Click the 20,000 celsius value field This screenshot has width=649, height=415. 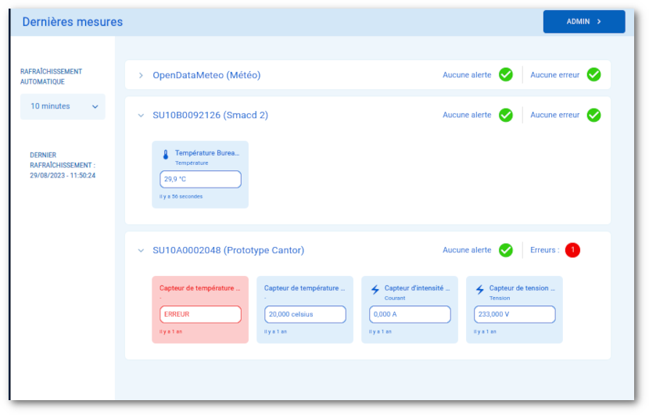[305, 314]
